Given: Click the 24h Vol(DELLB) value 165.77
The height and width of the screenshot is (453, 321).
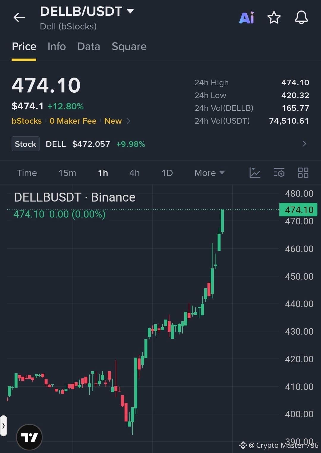Looking at the screenshot, I should tap(295, 108).
